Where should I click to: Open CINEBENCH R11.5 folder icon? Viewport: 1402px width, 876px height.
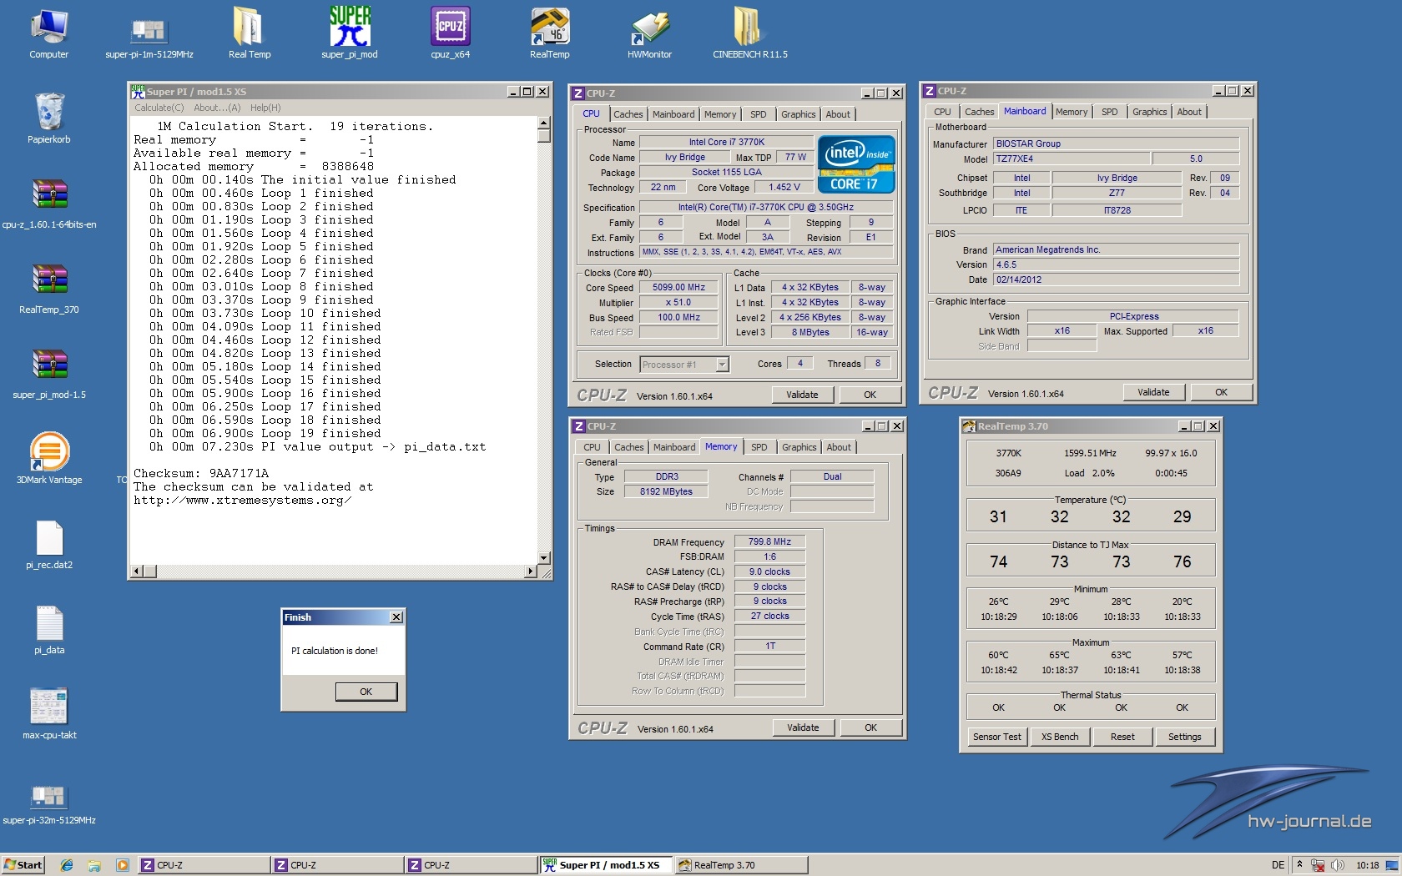pos(749,33)
